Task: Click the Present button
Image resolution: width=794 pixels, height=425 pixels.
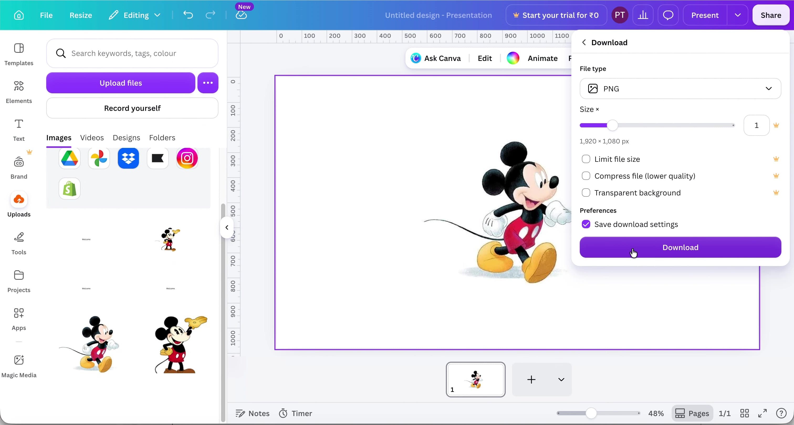Action: pos(705,15)
